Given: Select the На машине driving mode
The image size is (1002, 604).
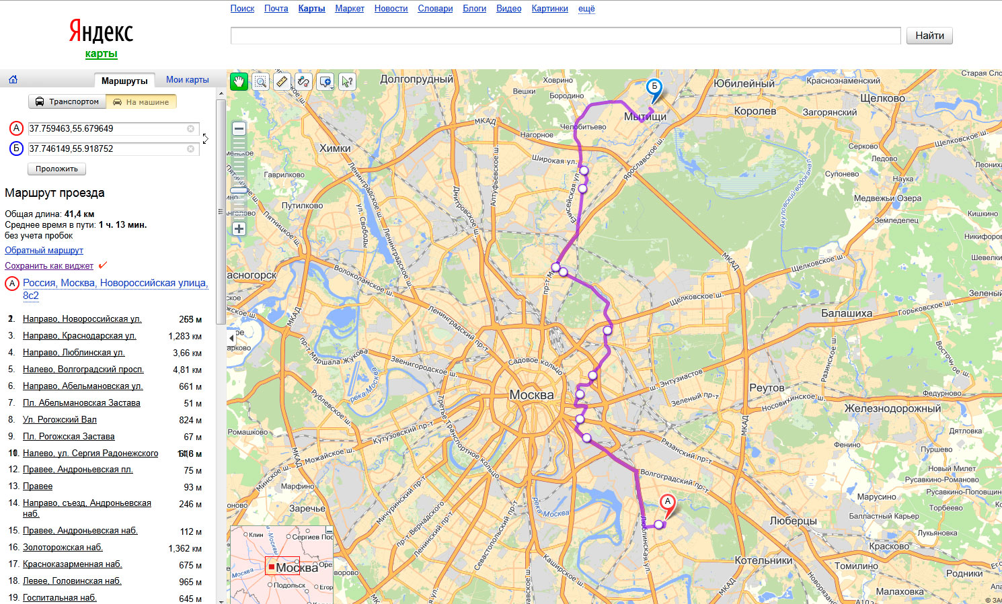Looking at the screenshot, I should [141, 102].
